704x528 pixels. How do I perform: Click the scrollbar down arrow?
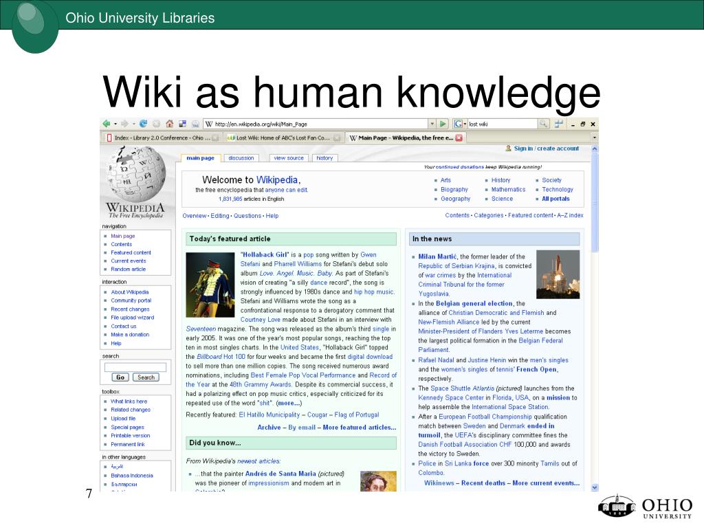tap(595, 487)
